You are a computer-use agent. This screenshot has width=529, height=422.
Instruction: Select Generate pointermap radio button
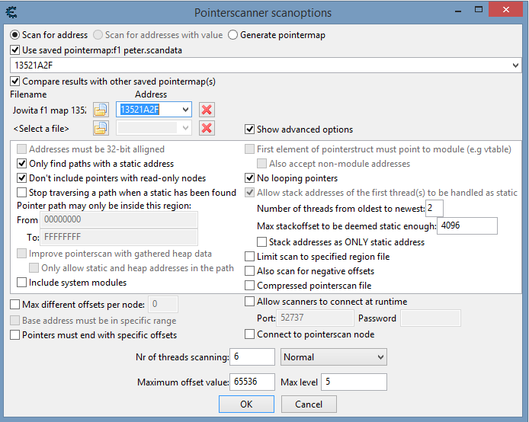233,35
